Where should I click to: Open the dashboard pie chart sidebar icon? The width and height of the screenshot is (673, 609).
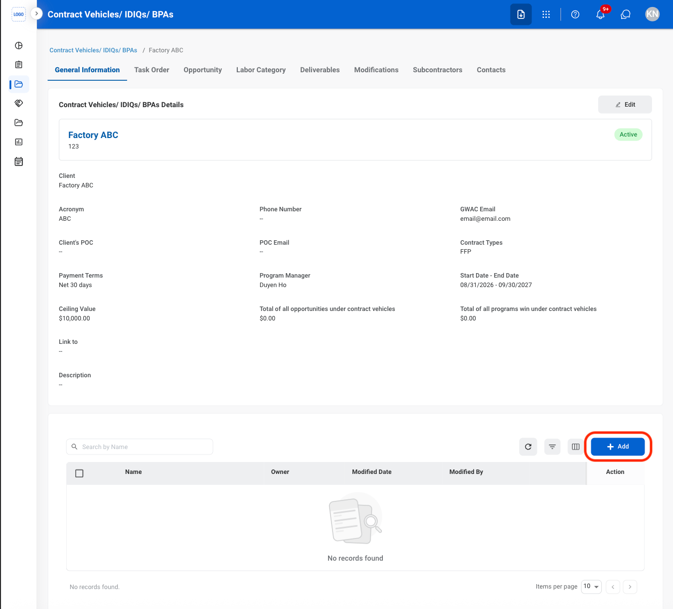[19, 45]
